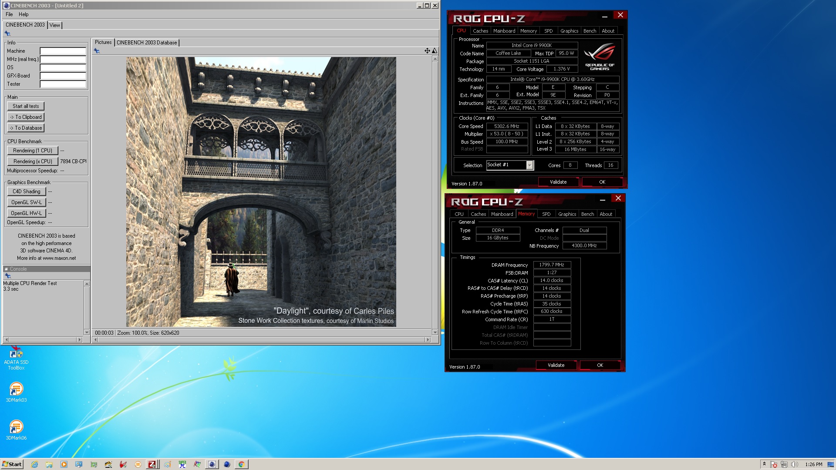The image size is (836, 470).
Task: Click the house-with-pencil taskbar icon
Action: pyautogui.click(x=108, y=464)
